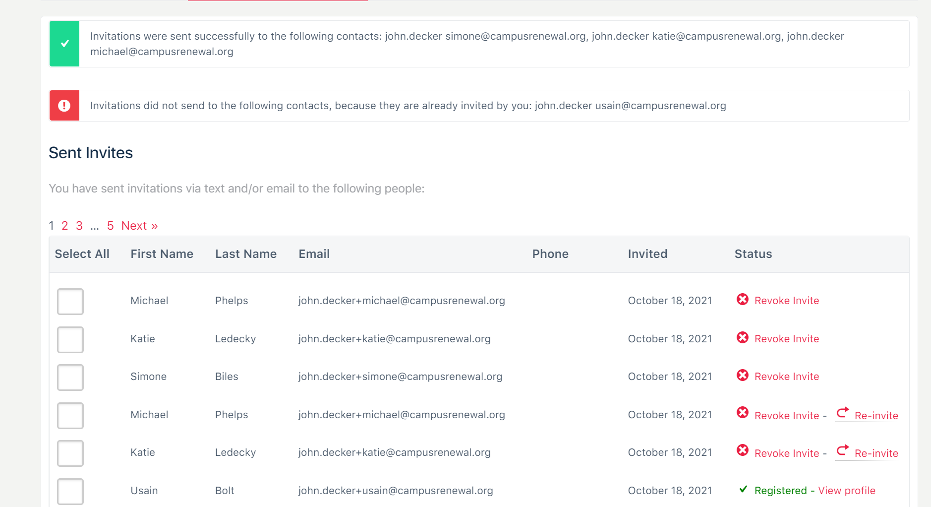Viewport: 931px width, 507px height.
Task: Click the last name Biles
Action: pos(227,377)
